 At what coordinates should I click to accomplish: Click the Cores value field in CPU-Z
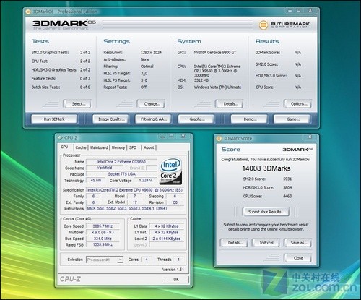(147, 260)
